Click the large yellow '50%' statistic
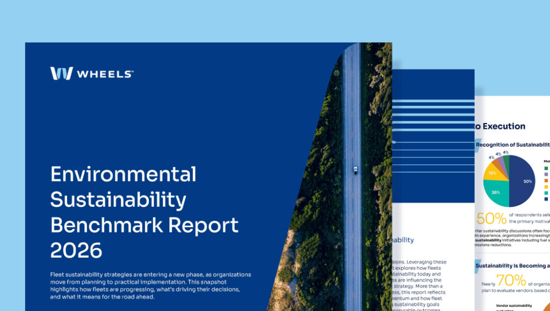 [491, 219]
